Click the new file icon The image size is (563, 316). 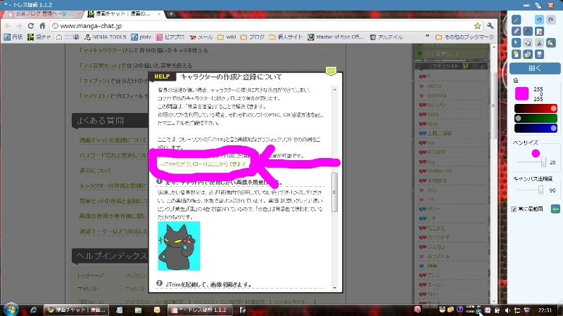point(516,54)
